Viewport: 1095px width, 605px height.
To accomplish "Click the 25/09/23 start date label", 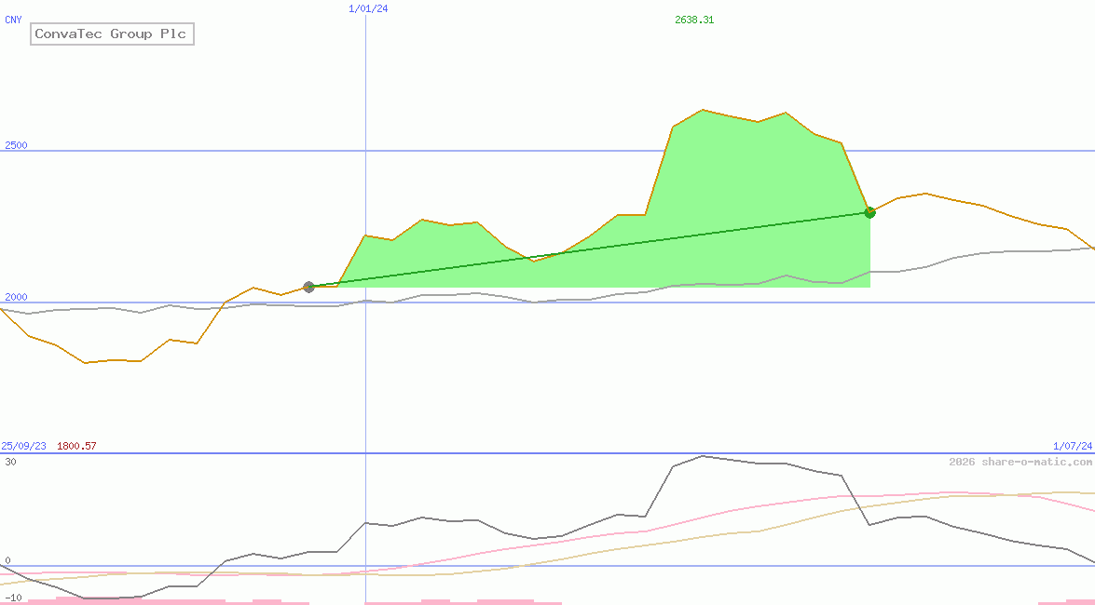I will coord(23,446).
